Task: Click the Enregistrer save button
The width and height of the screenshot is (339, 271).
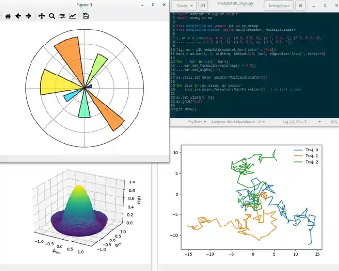Action: [x=279, y=6]
